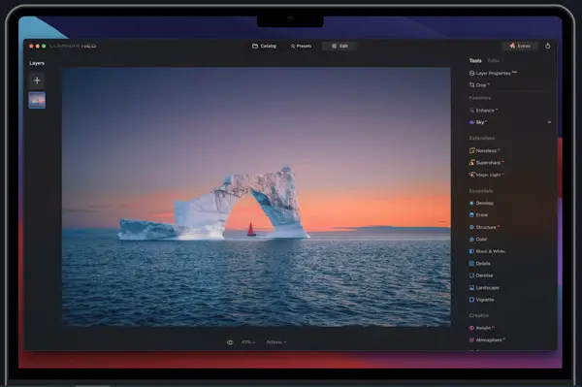Open the Denoise tool
Image resolution: width=582 pixels, height=387 pixels.
click(x=481, y=275)
